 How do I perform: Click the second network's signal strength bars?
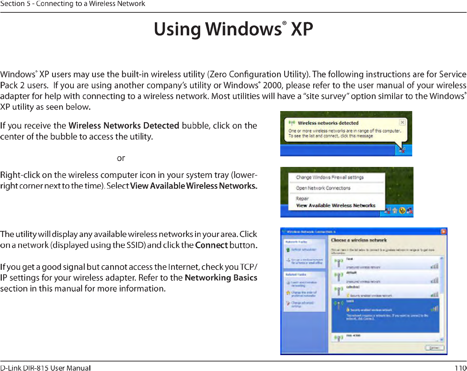coord(435,280)
